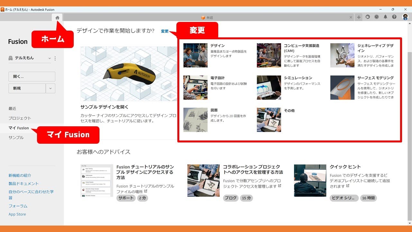Image resolution: width=412 pixels, height=232 pixels.
Task: Click external link icon after プロジェクト アクセスを管理します
Action: click(x=280, y=186)
